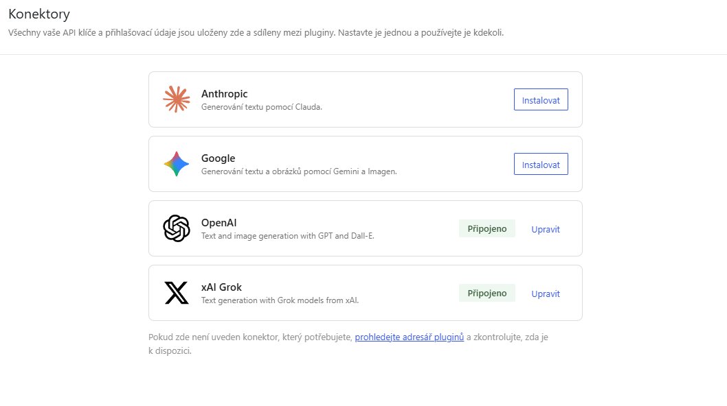Select the Anthropic connector title

coord(225,93)
